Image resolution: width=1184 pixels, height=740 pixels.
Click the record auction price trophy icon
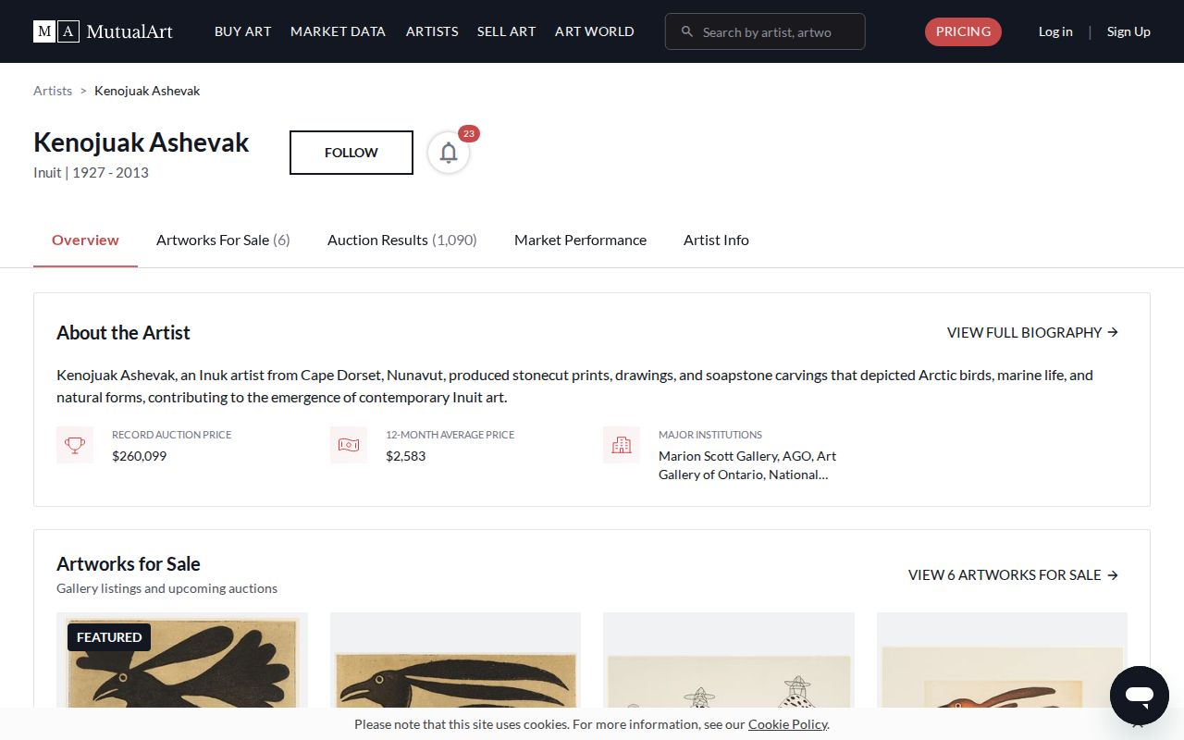coord(75,445)
